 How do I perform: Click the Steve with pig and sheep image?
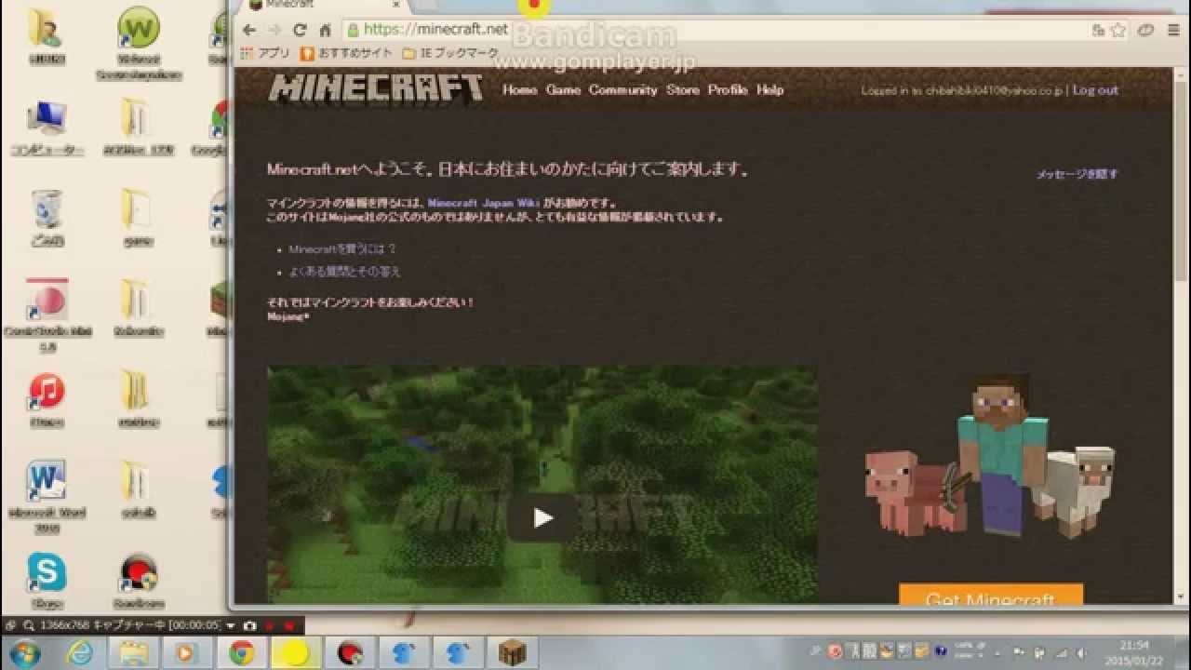tap(989, 455)
